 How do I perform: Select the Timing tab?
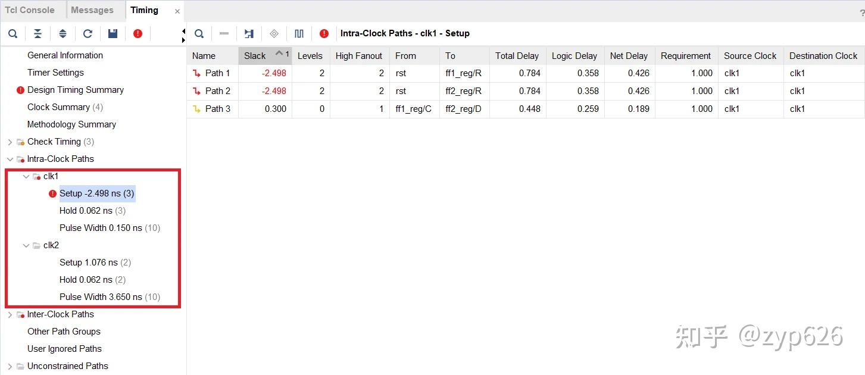coord(144,10)
